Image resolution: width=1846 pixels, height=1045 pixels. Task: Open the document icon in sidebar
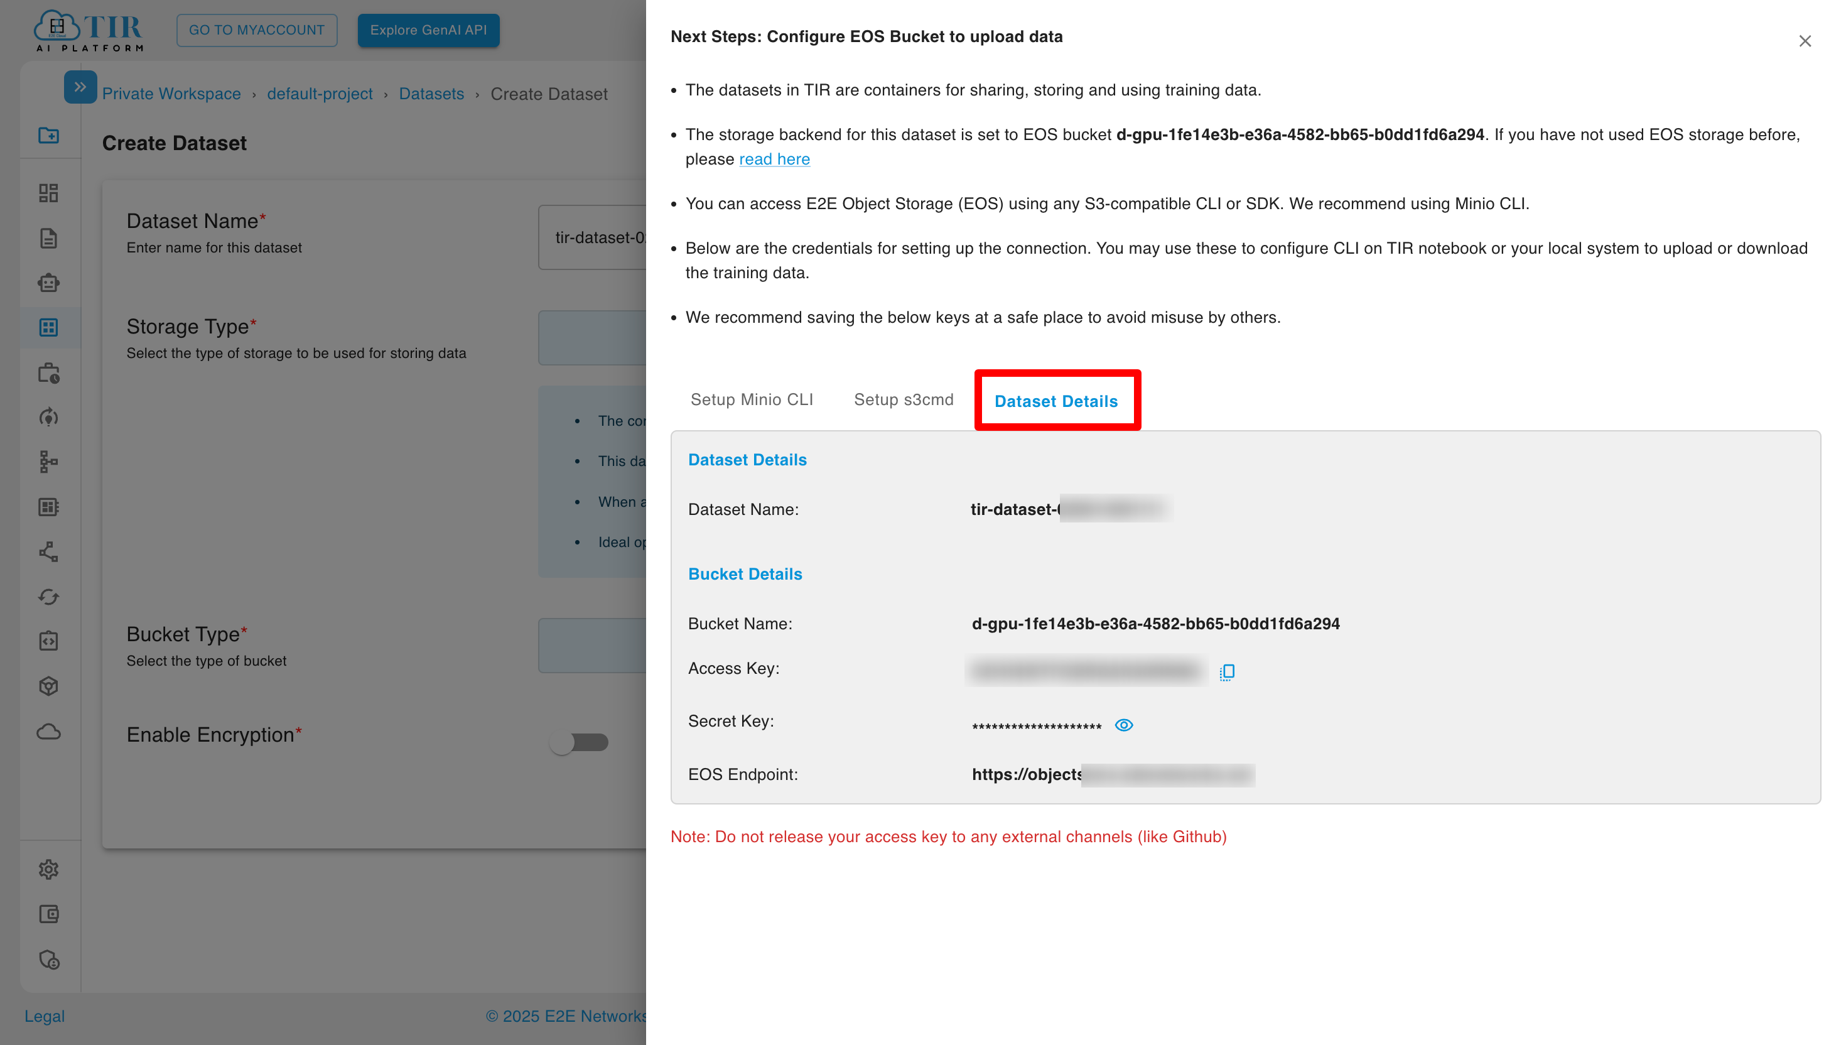pos(49,237)
